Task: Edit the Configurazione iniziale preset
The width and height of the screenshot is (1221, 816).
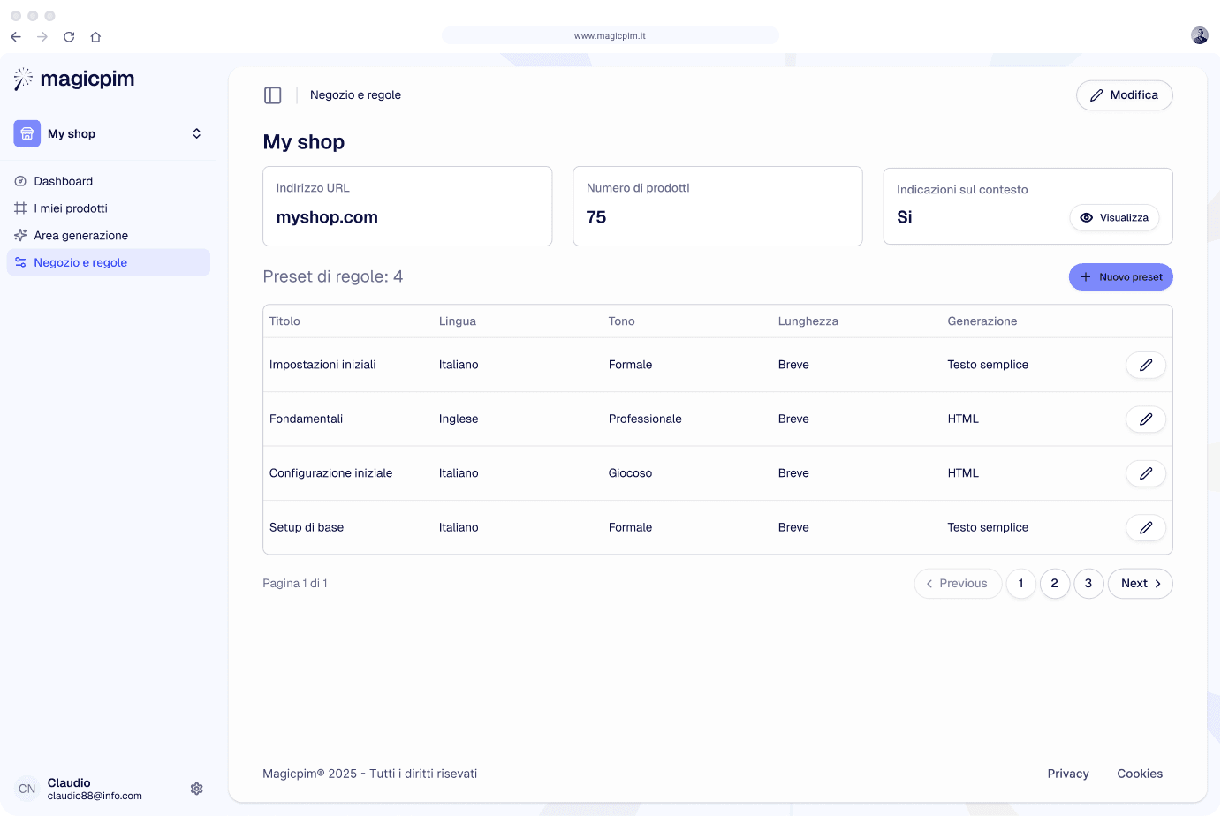Action: 1145,473
